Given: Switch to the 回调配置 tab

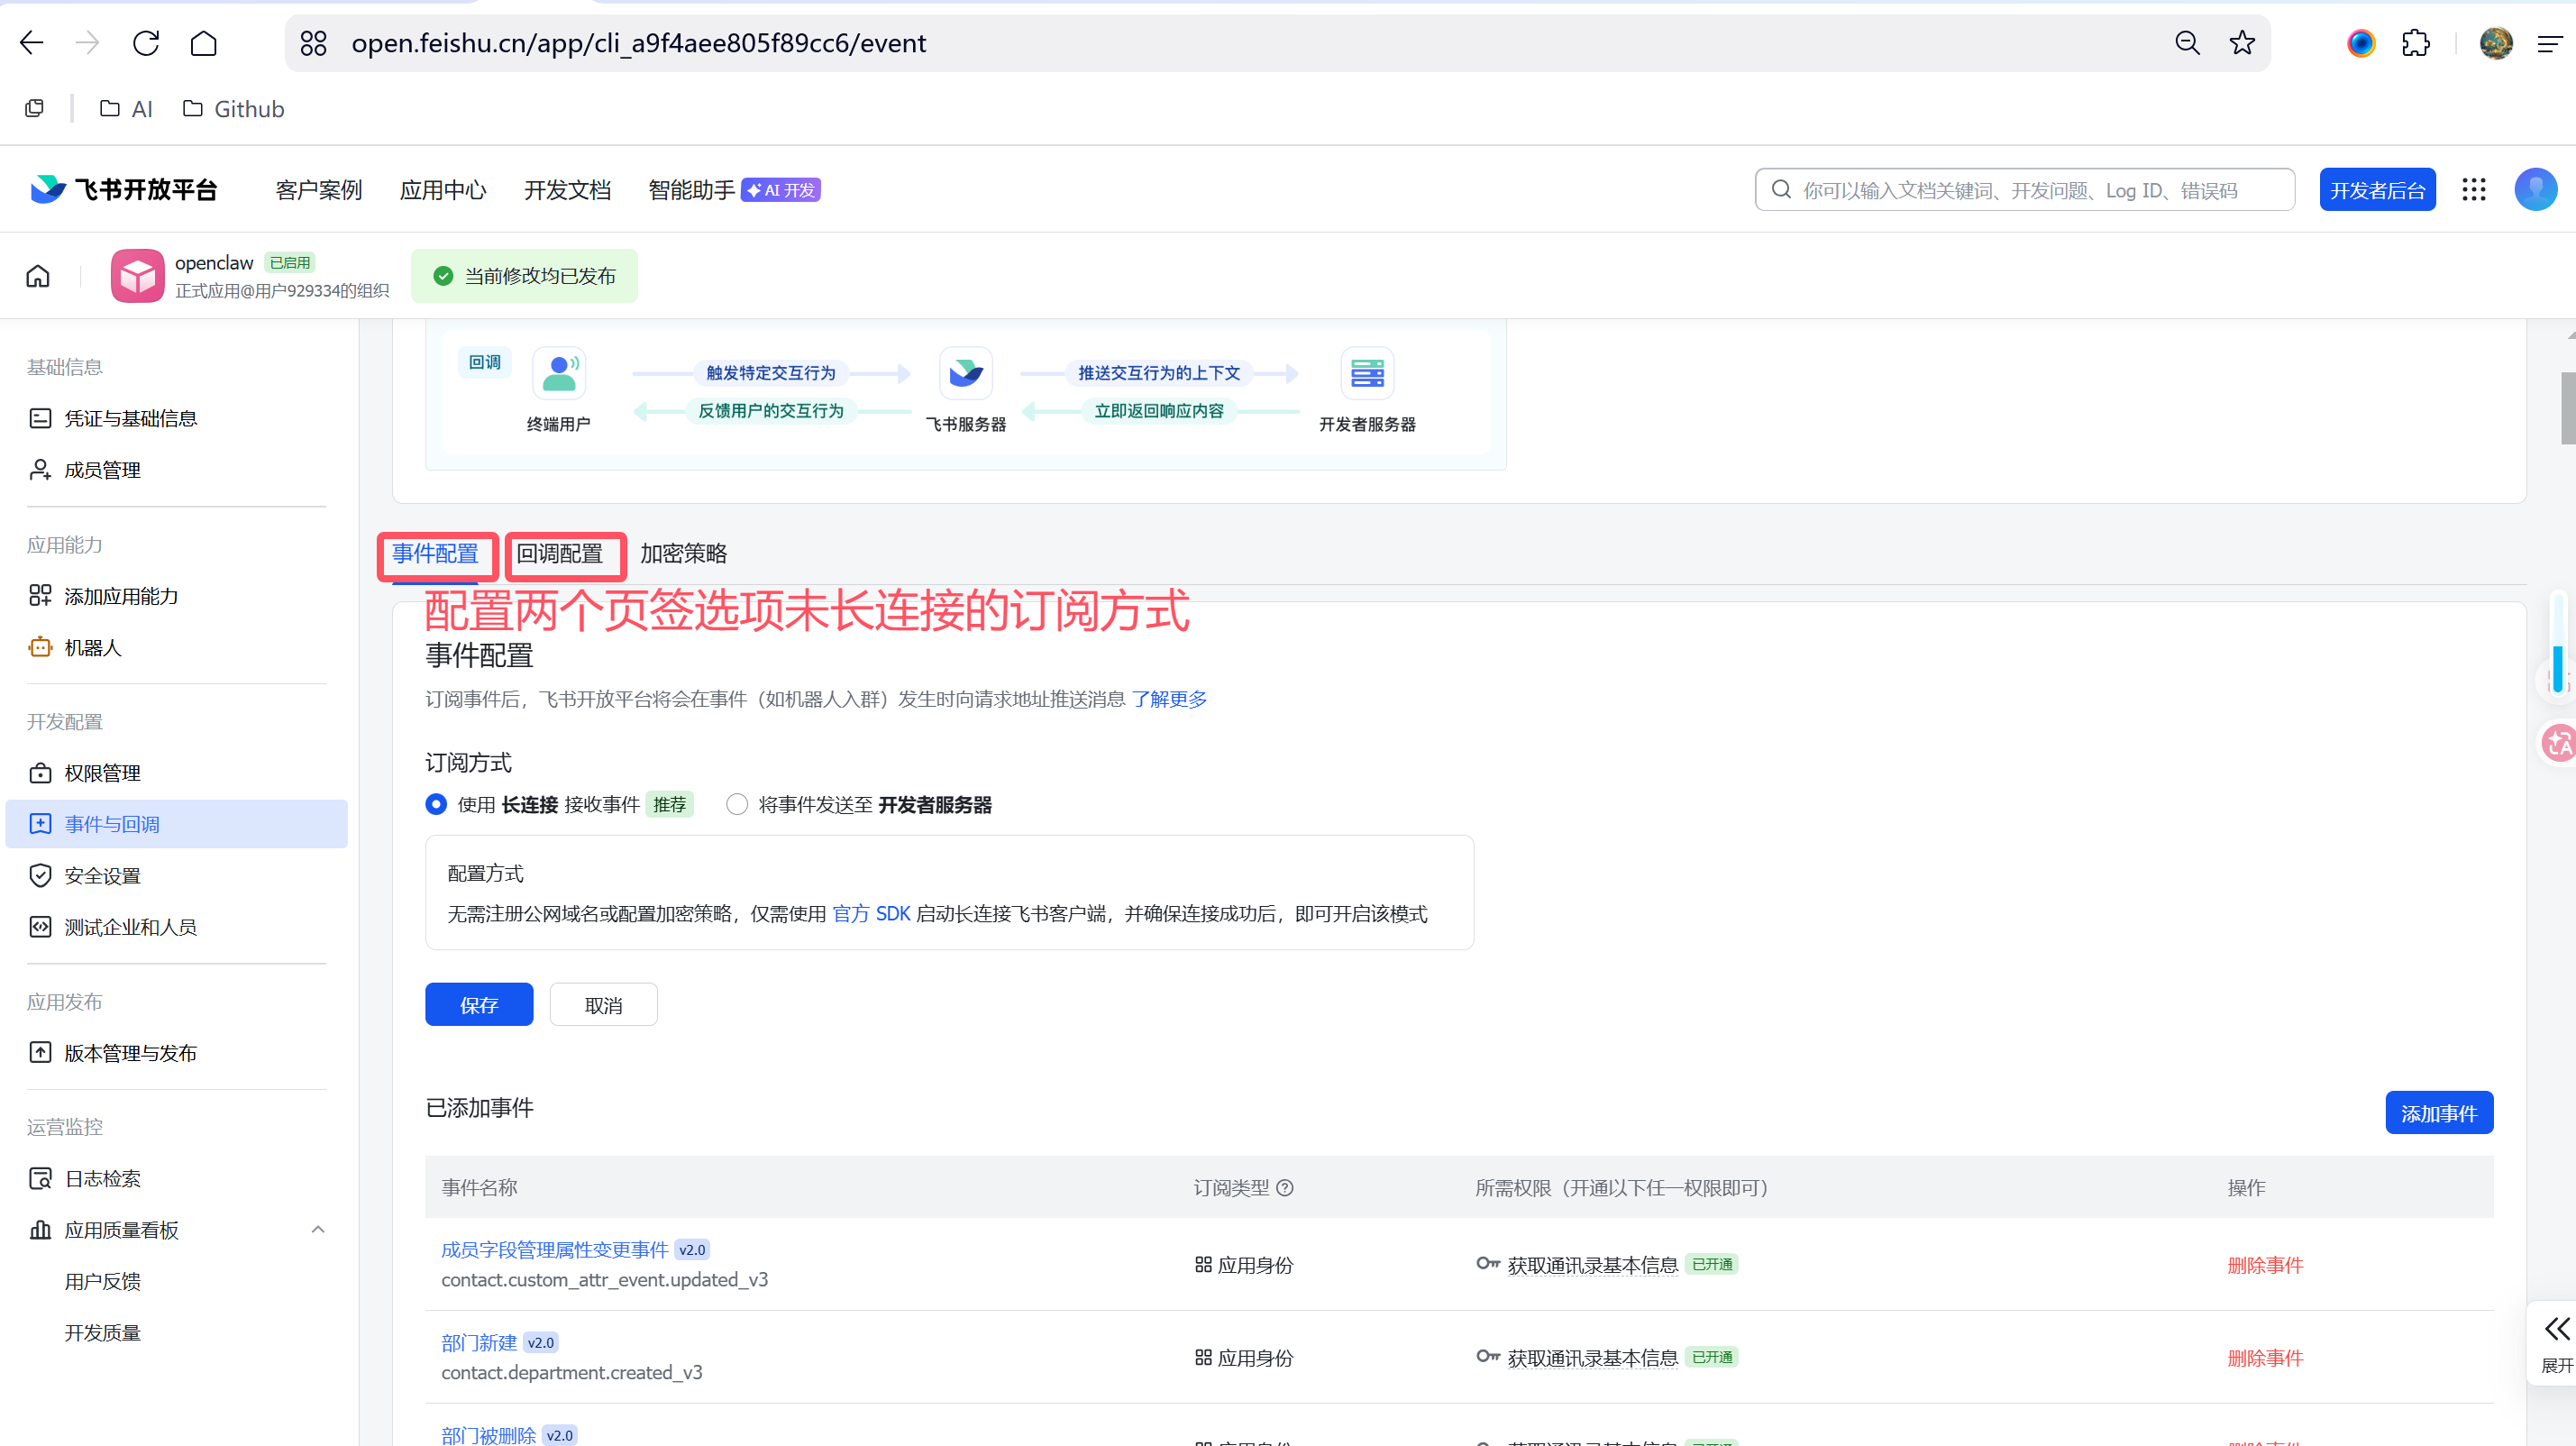Looking at the screenshot, I should coord(560,554).
